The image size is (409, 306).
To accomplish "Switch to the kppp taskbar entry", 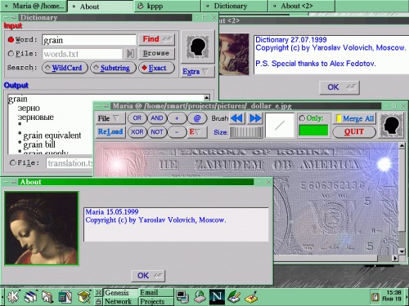I will (x=168, y=6).
